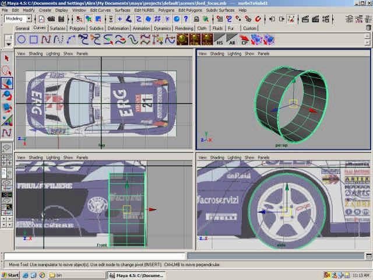The height and width of the screenshot is (280, 373).
Task: Choose the Rotate tool in toolbox
Action: [7, 96]
